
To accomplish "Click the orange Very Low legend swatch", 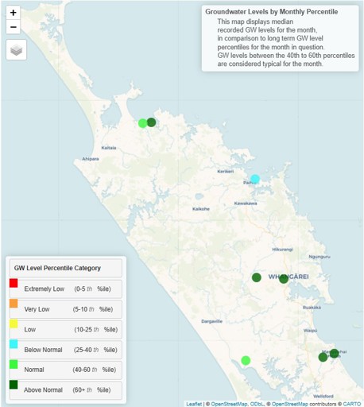I will (14, 304).
